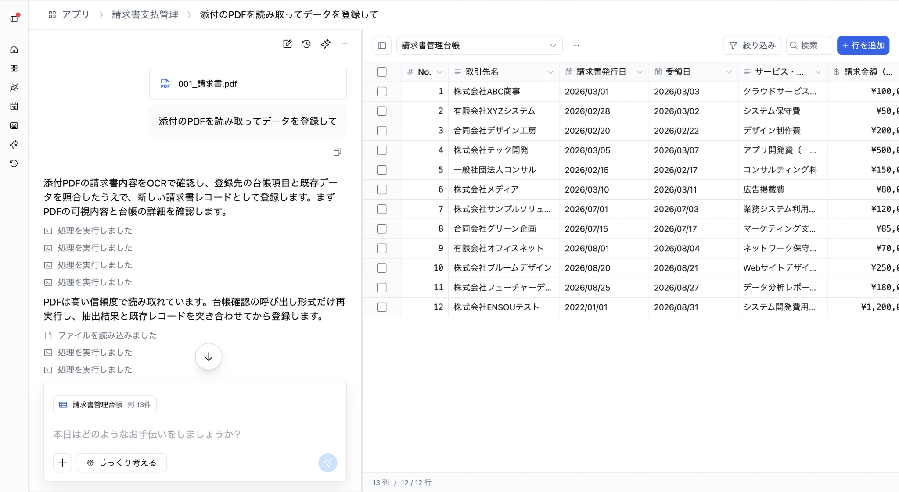Open chat history clock icon
The image size is (899, 492).
pos(306,44)
